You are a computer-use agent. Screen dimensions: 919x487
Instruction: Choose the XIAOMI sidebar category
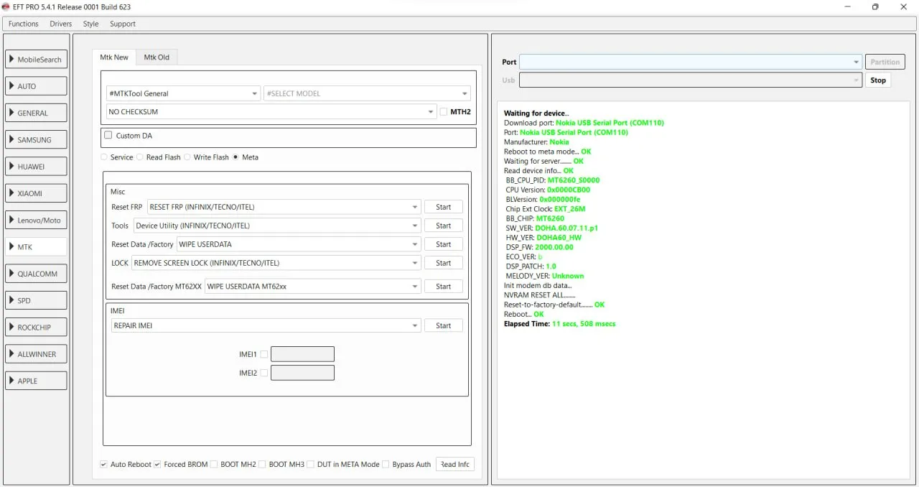point(37,193)
